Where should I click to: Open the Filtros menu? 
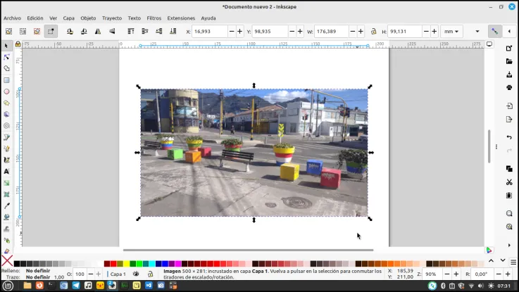(x=154, y=18)
